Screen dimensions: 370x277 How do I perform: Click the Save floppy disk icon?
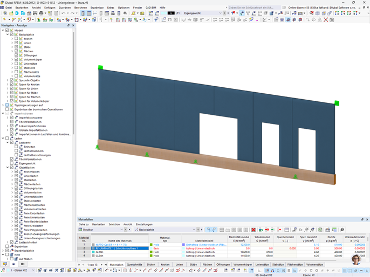click(35, 13)
